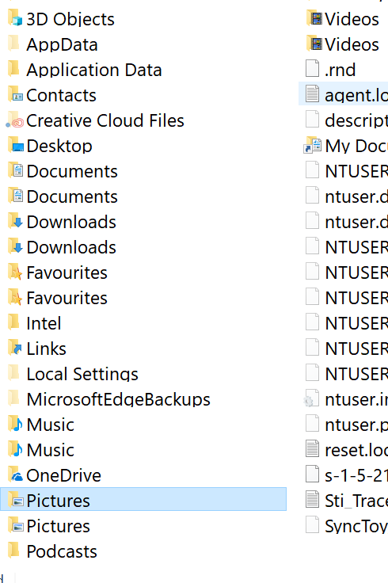This screenshot has height=583, width=388.
Task: Select the My Documents shortcut icon
Action: pyautogui.click(x=312, y=146)
